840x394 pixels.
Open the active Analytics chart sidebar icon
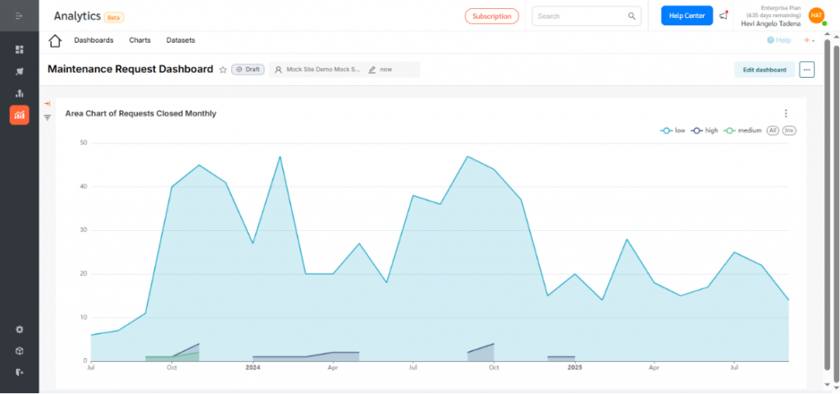click(20, 115)
